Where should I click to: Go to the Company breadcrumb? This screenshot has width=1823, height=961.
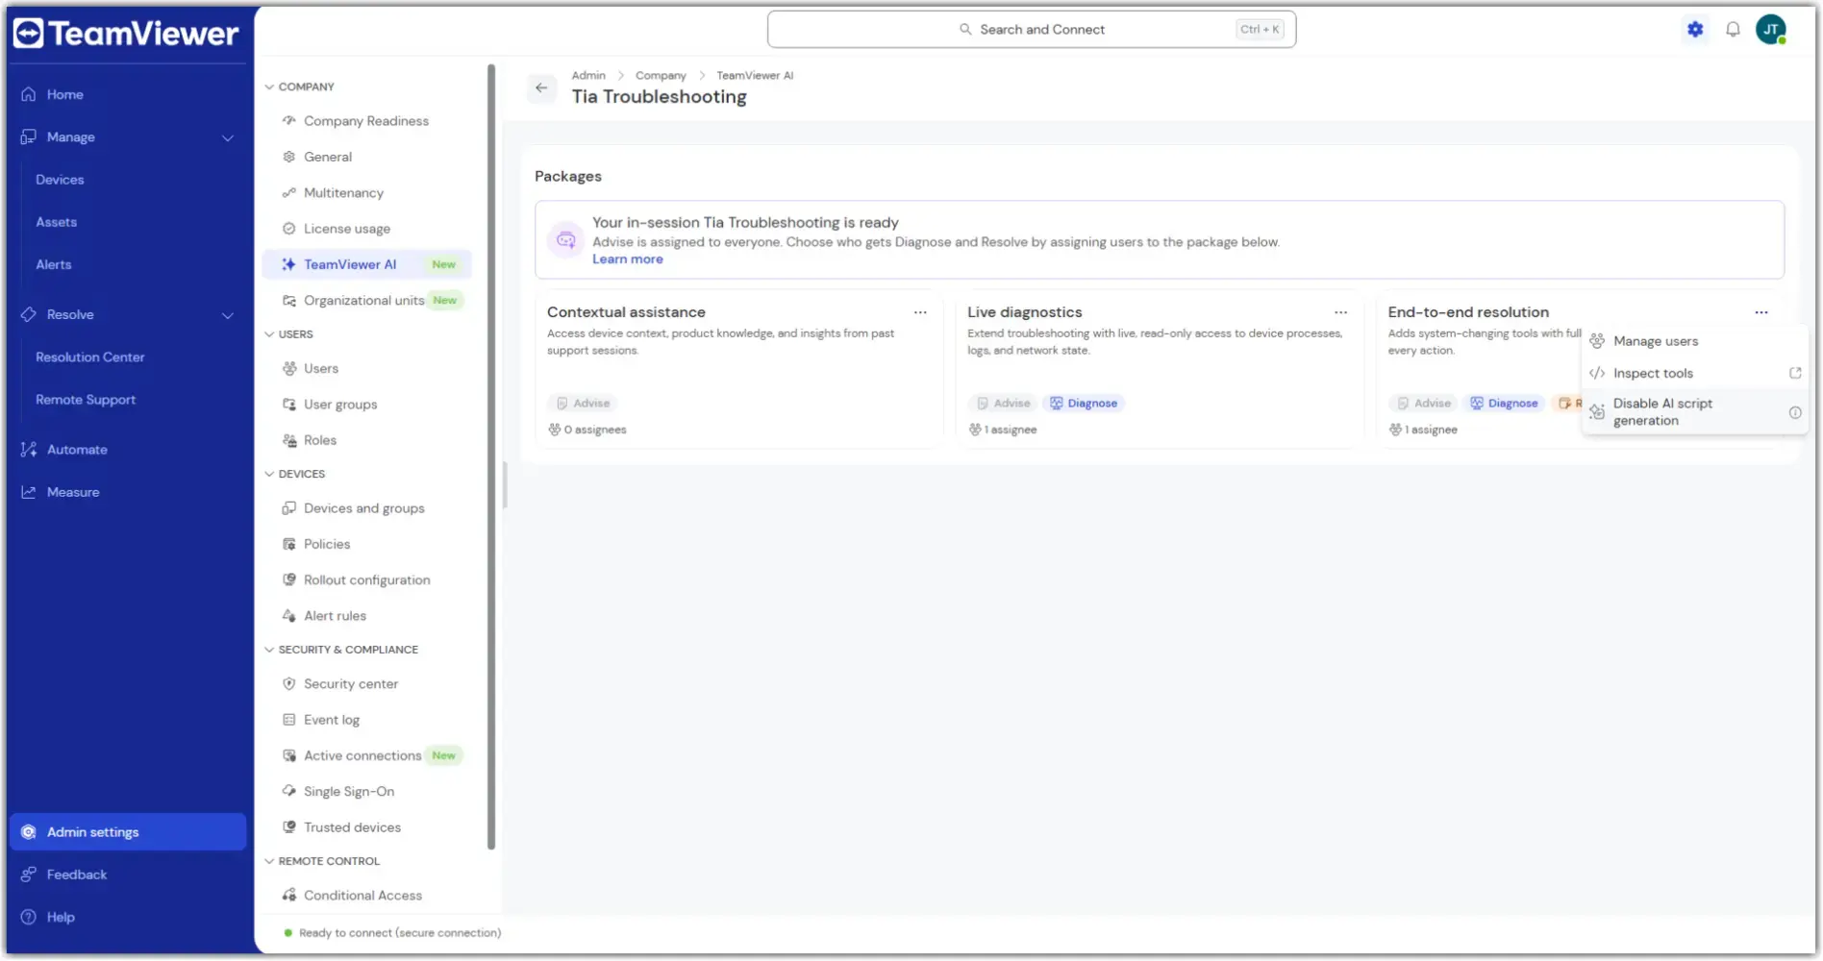coord(661,75)
